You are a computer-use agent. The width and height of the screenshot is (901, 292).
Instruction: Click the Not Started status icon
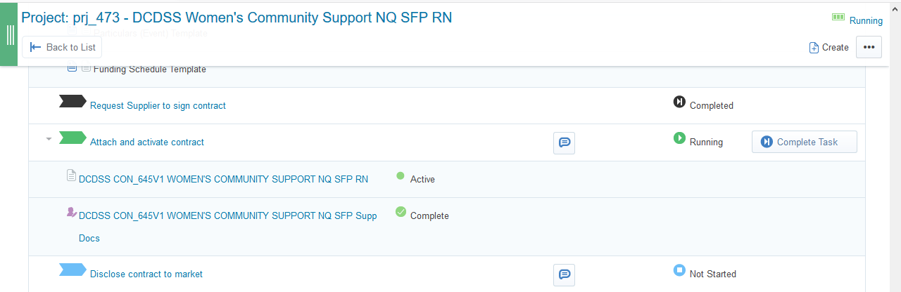click(679, 270)
